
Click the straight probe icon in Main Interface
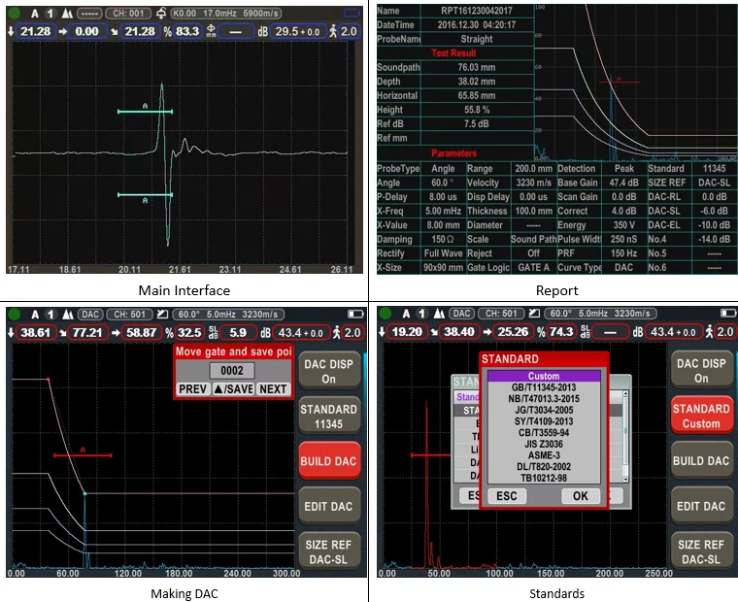point(161,14)
